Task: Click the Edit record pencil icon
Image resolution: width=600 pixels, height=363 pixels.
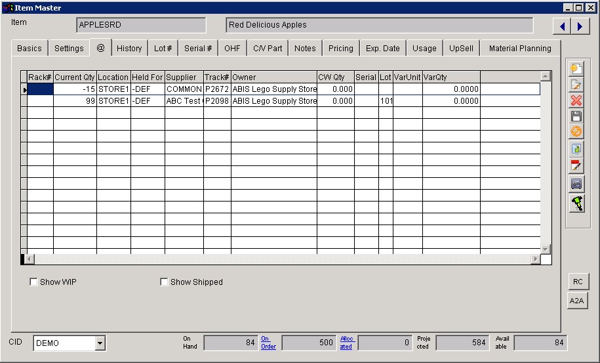Action: [x=576, y=85]
